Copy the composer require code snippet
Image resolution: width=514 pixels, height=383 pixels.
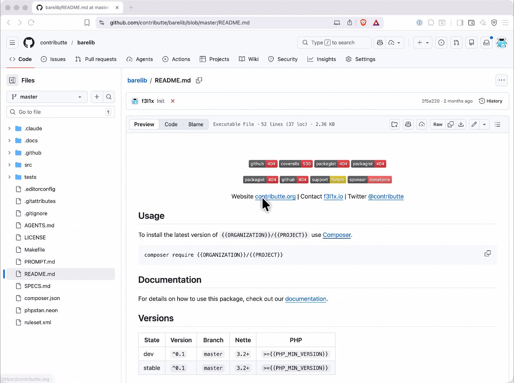click(488, 254)
